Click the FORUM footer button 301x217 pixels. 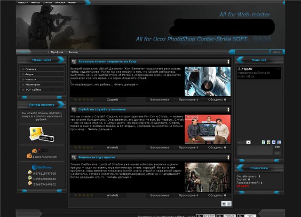pyautogui.click(x=226, y=216)
